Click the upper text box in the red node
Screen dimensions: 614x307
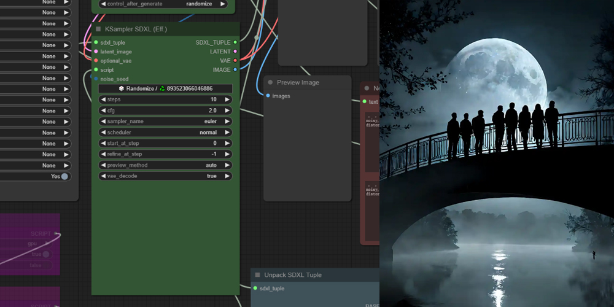pos(372,142)
